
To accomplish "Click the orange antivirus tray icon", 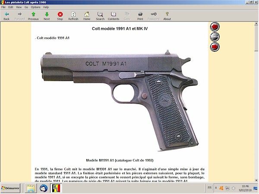I will click(221, 188).
